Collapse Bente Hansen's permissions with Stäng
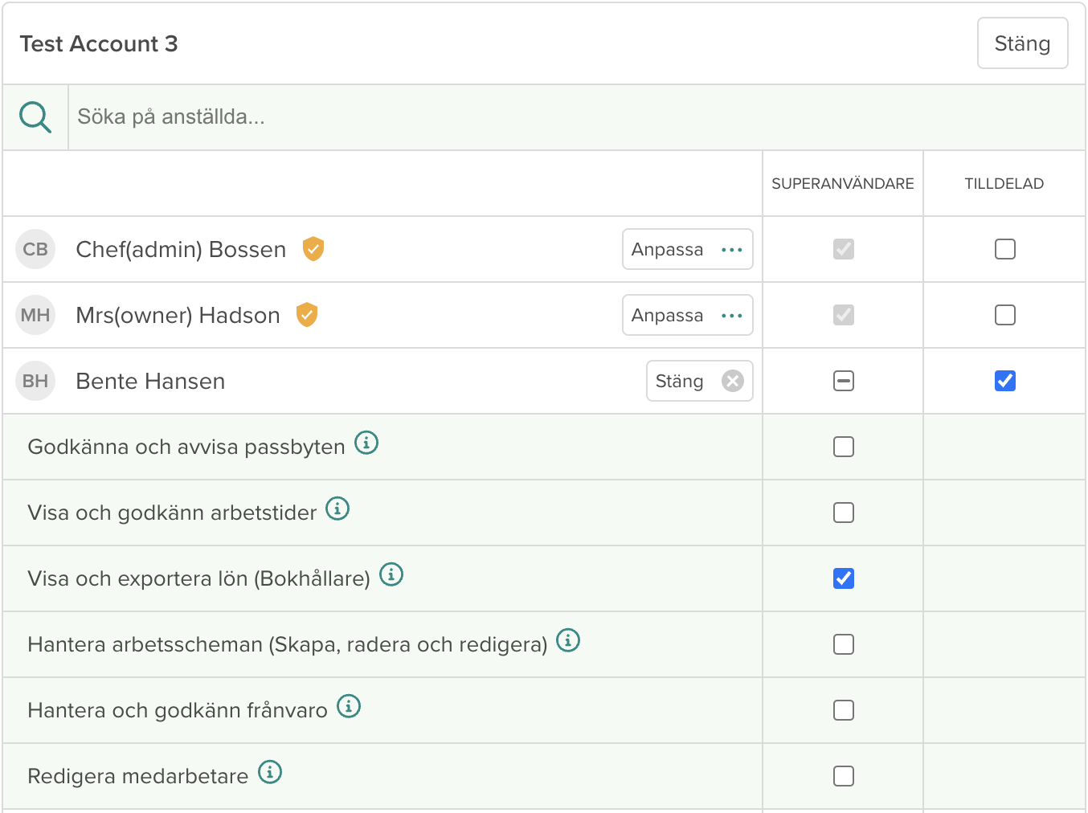This screenshot has height=813, width=1088. [x=699, y=381]
